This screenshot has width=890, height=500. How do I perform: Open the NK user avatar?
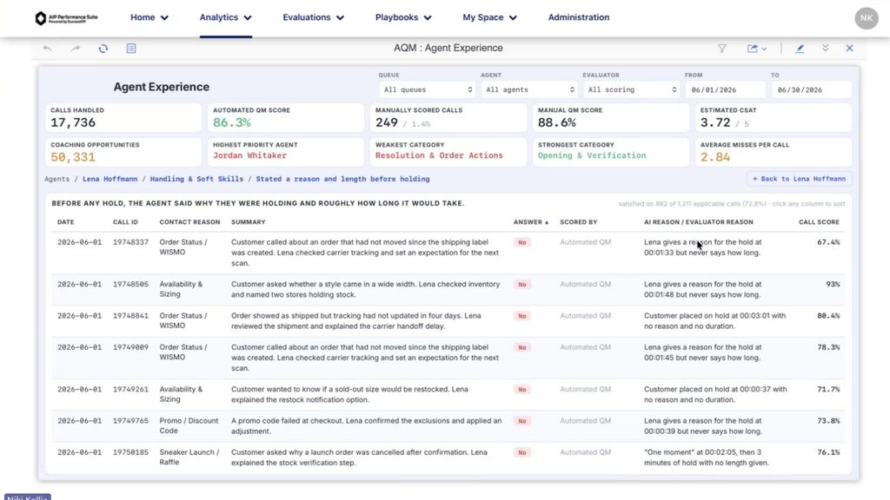[x=867, y=18]
